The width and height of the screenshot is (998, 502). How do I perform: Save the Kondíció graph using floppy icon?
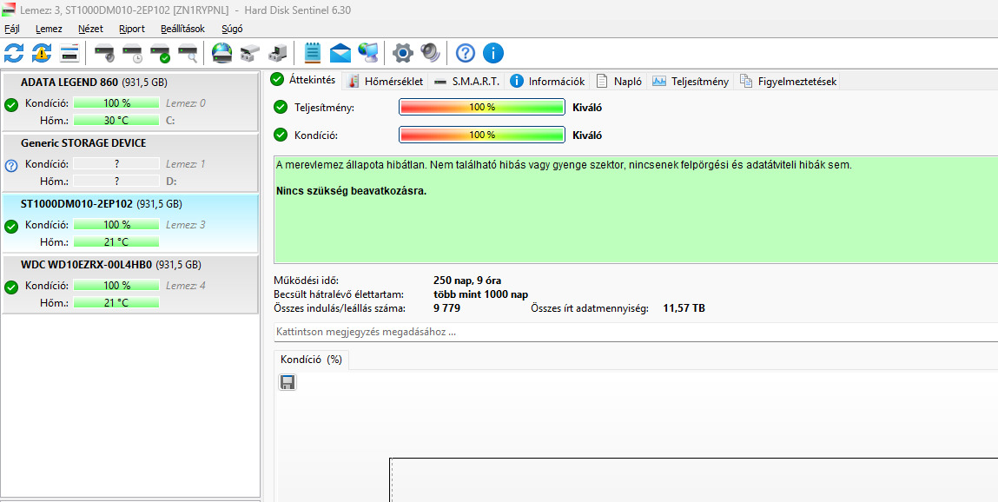click(x=288, y=382)
